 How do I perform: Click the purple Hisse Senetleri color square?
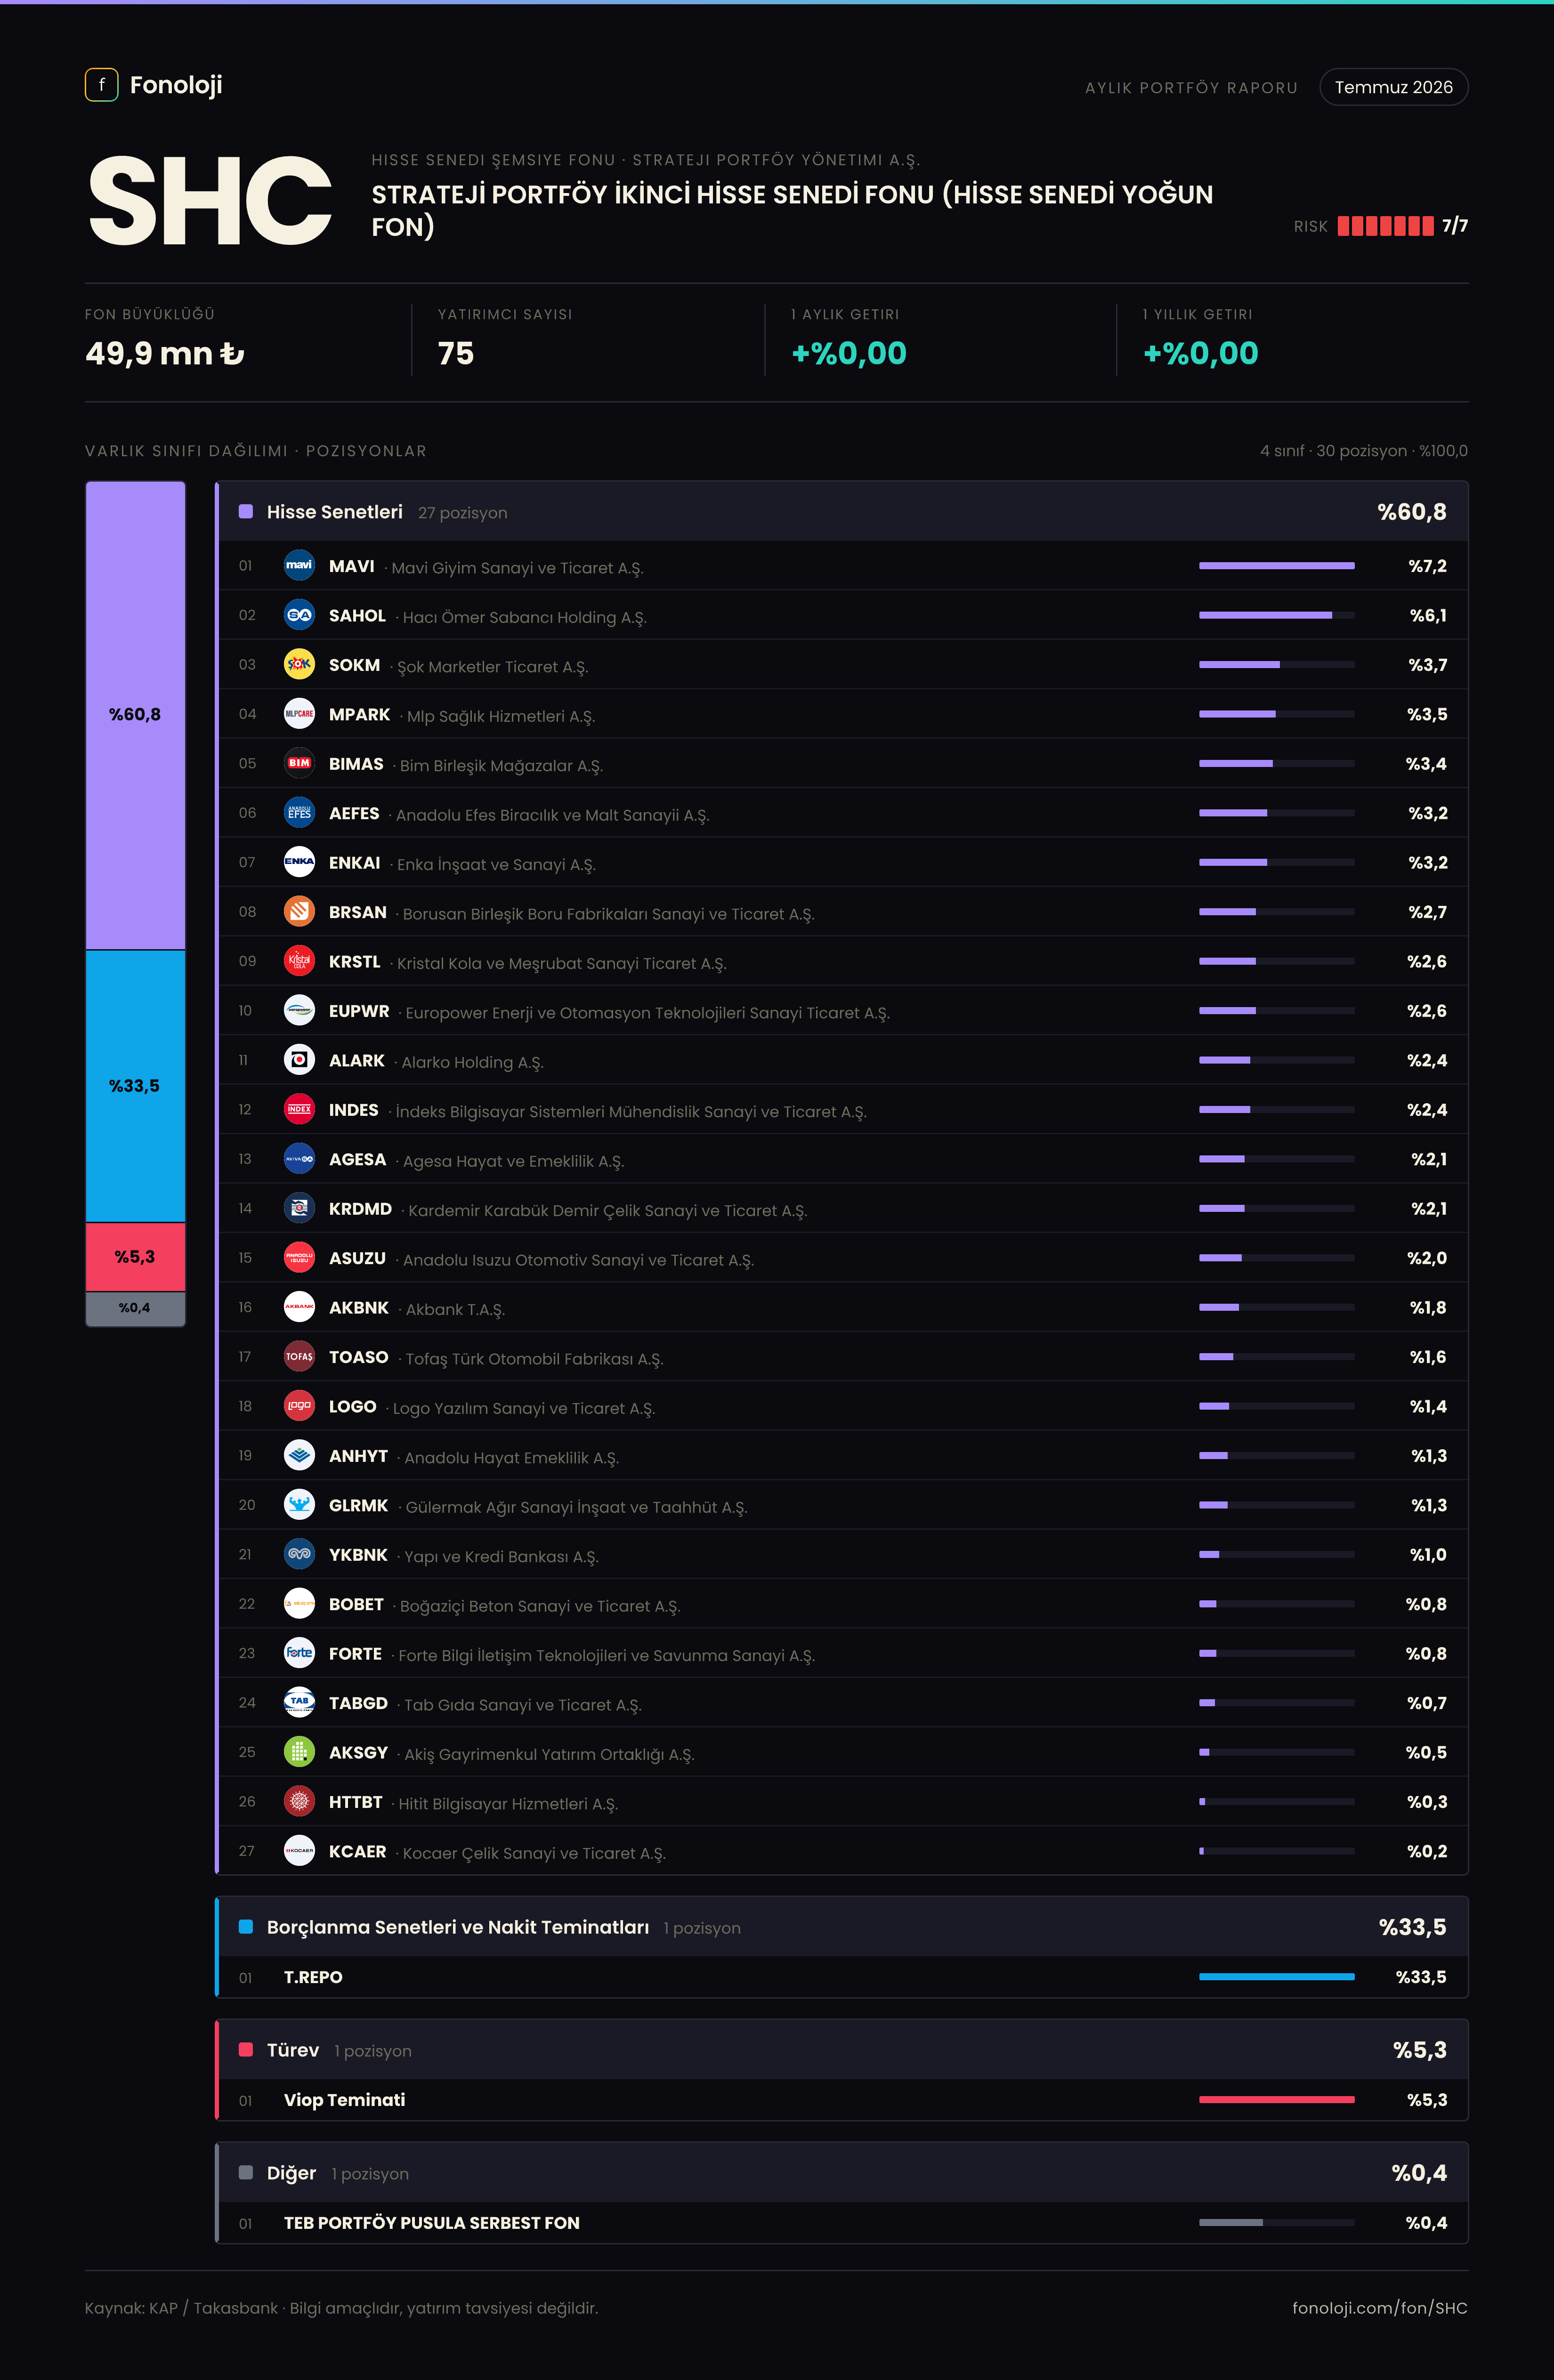tap(246, 512)
